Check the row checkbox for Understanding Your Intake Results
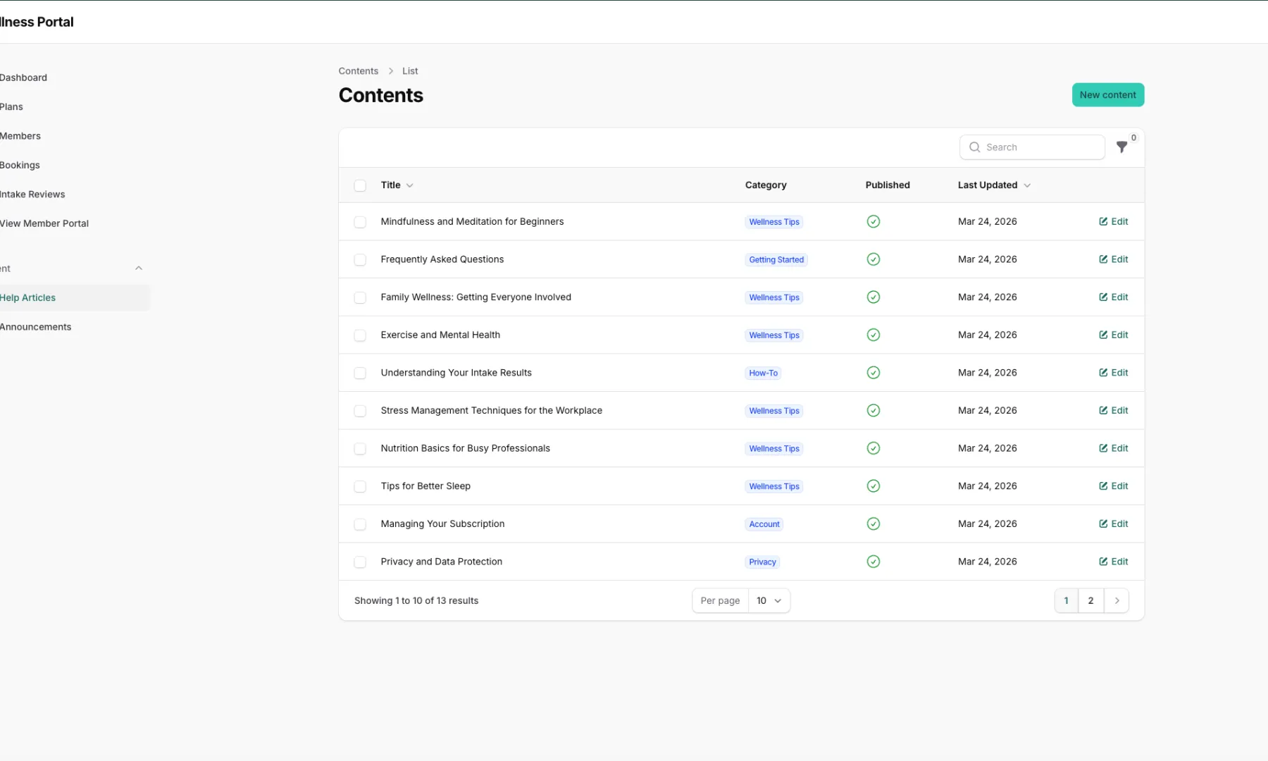The height and width of the screenshot is (761, 1268). 360,373
